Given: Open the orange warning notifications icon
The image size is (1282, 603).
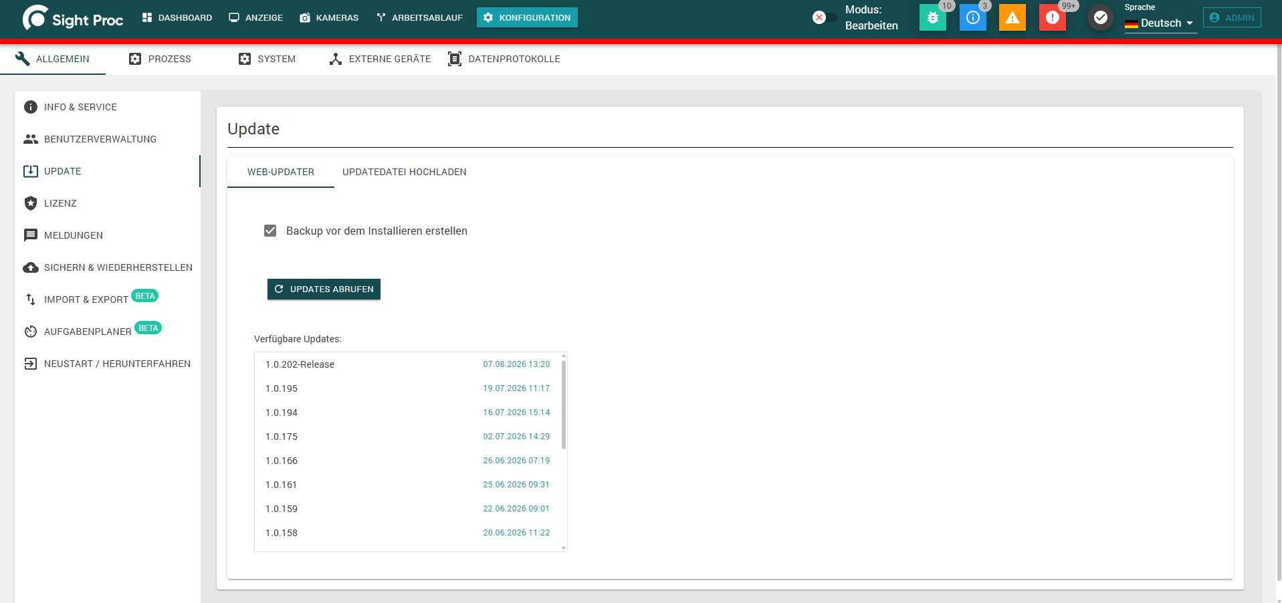Looking at the screenshot, I should tap(1012, 18).
